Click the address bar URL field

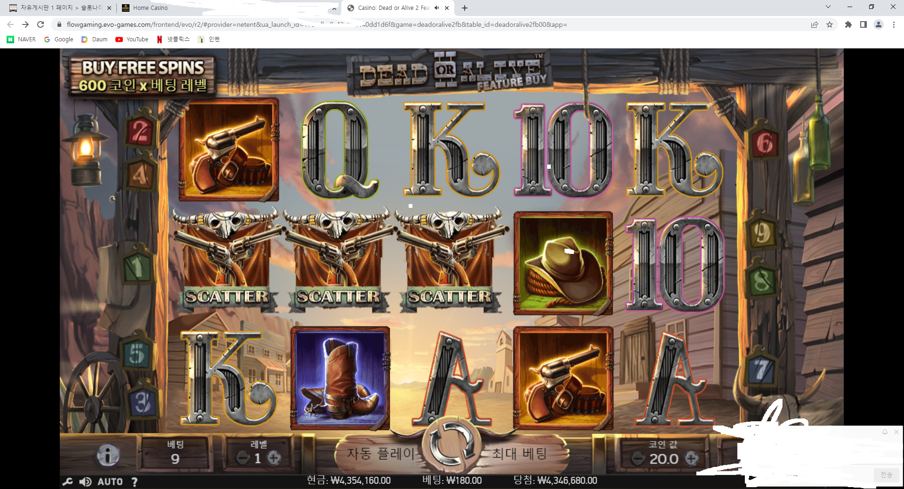click(x=433, y=24)
